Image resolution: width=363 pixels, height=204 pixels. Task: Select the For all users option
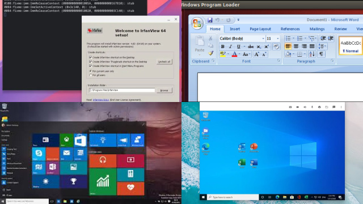(91, 75)
